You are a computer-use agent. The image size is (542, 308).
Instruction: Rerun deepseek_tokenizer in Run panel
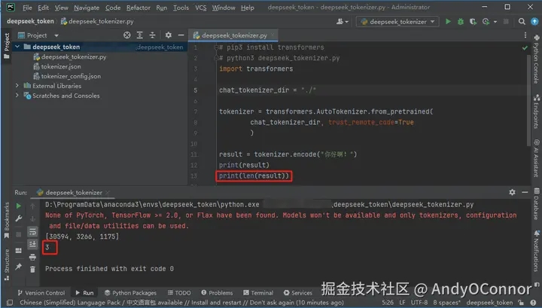19,206
